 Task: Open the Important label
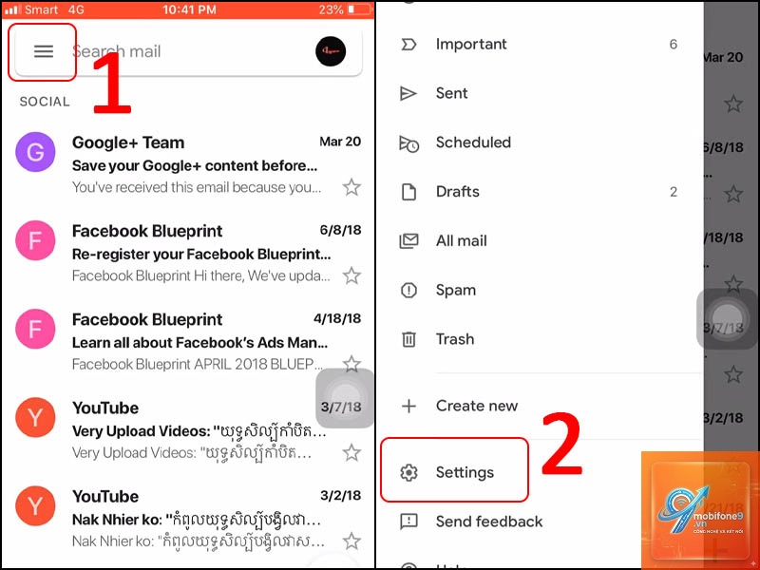[x=540, y=44]
